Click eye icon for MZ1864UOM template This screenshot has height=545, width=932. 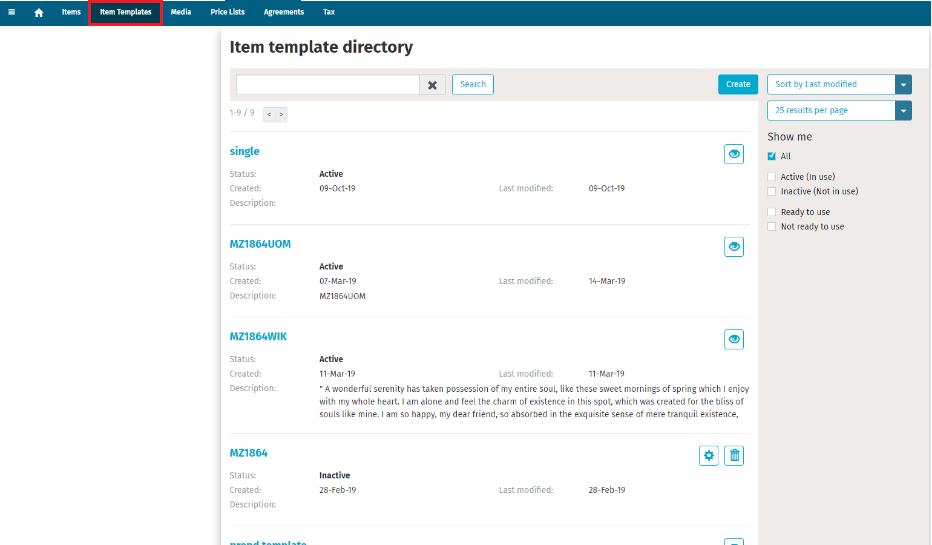(x=733, y=247)
